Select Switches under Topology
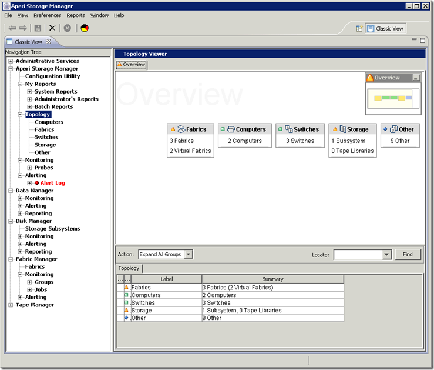The image size is (434, 370). pyautogui.click(x=46, y=137)
